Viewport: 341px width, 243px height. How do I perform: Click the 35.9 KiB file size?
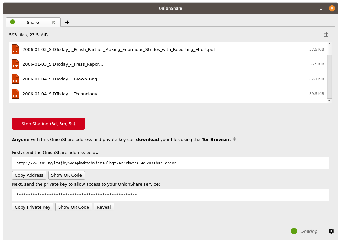tap(317, 64)
